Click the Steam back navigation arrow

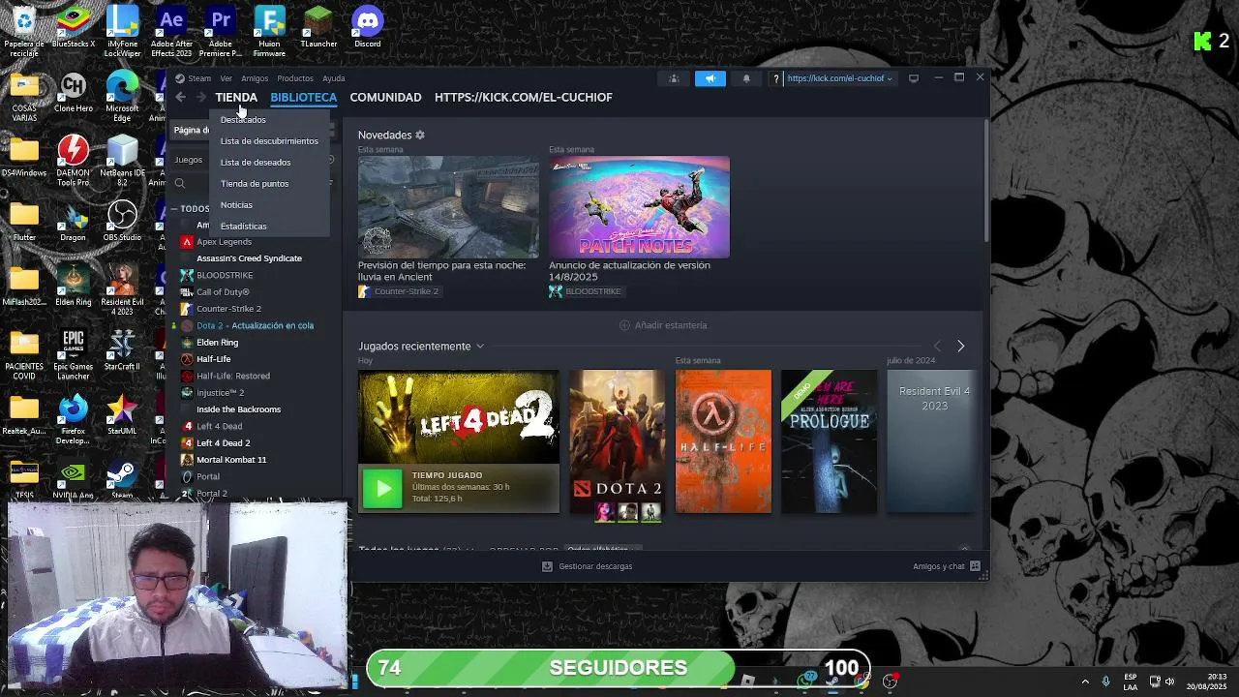(181, 97)
